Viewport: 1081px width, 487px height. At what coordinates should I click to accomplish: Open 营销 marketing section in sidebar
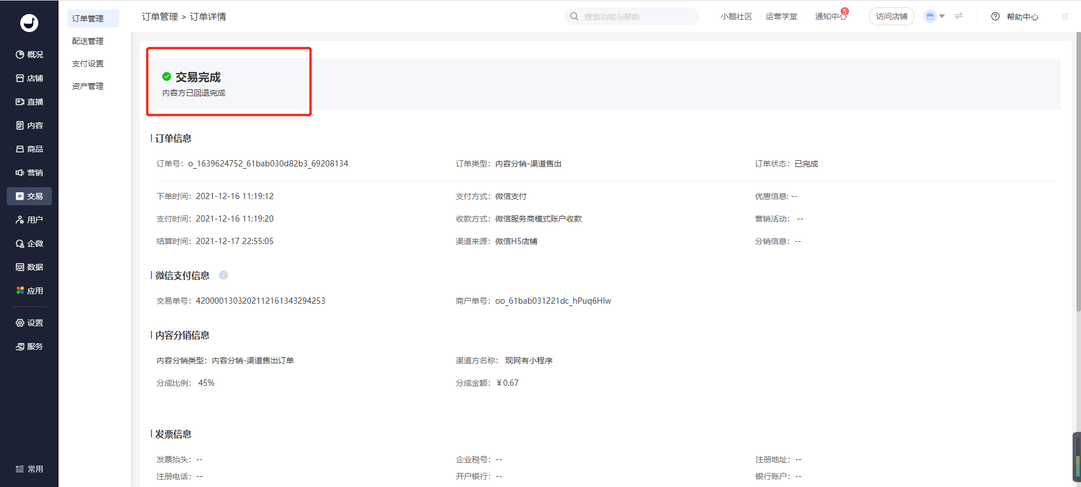click(29, 173)
